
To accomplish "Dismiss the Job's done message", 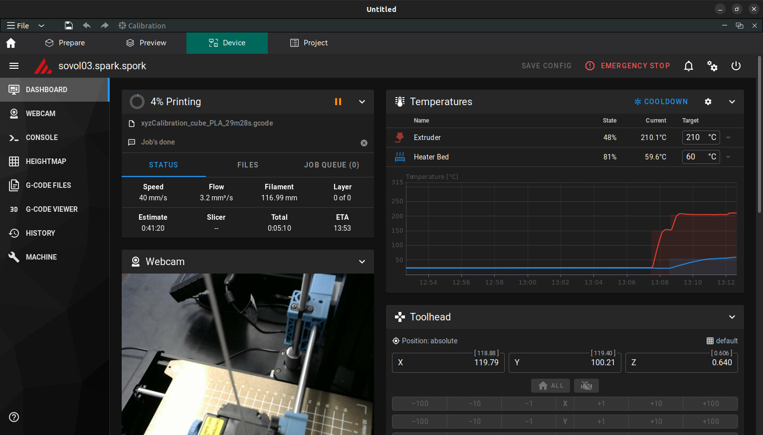I will [x=364, y=143].
